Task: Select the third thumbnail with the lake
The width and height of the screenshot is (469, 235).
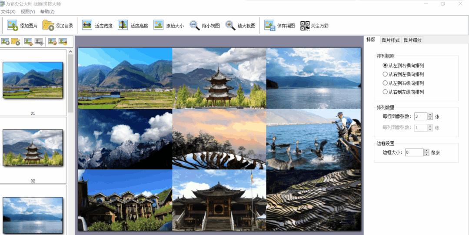Action: (33, 215)
